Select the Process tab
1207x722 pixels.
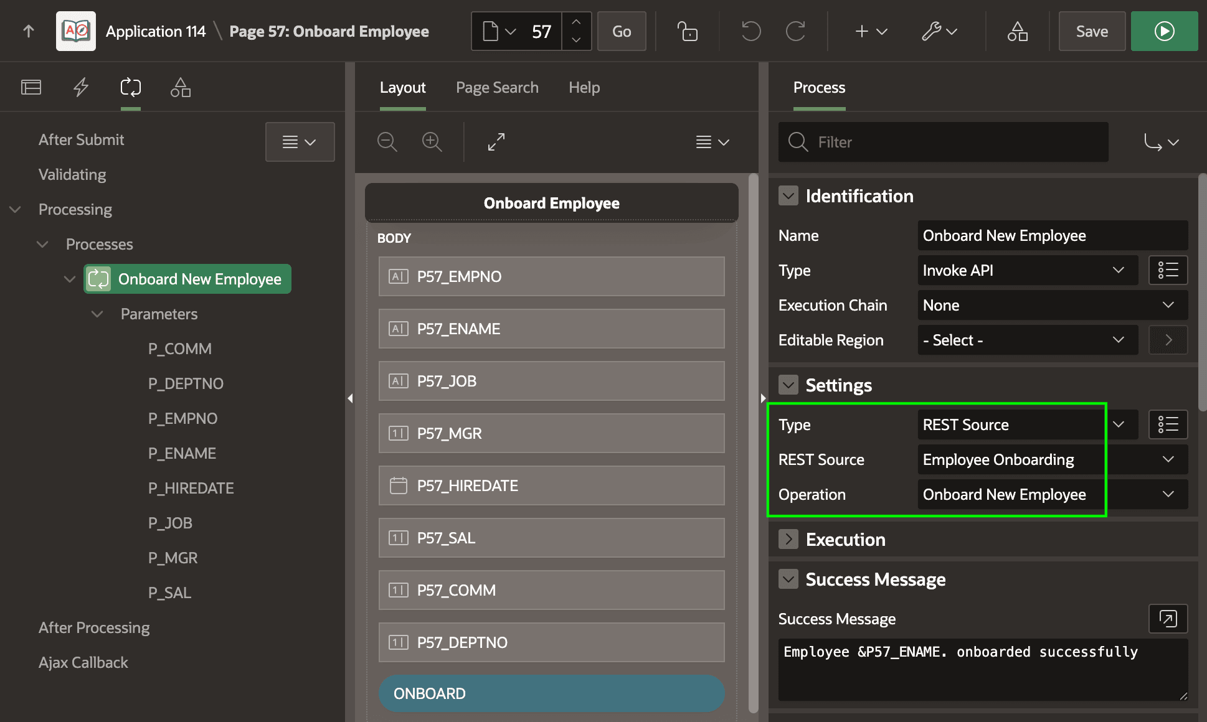pyautogui.click(x=819, y=87)
